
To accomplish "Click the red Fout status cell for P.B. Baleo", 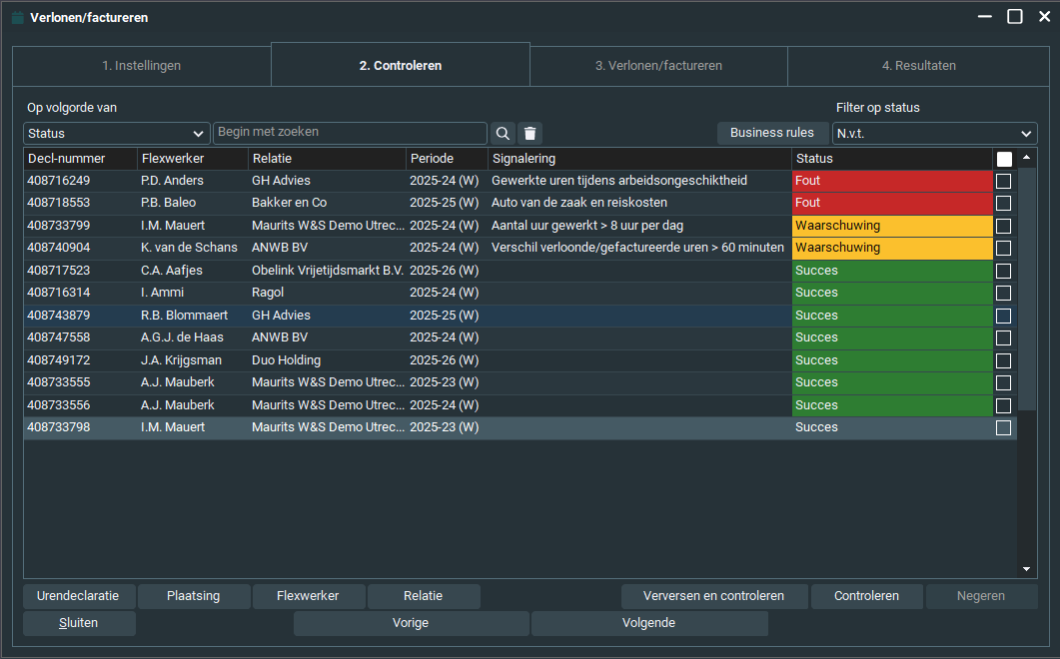I will (891, 203).
